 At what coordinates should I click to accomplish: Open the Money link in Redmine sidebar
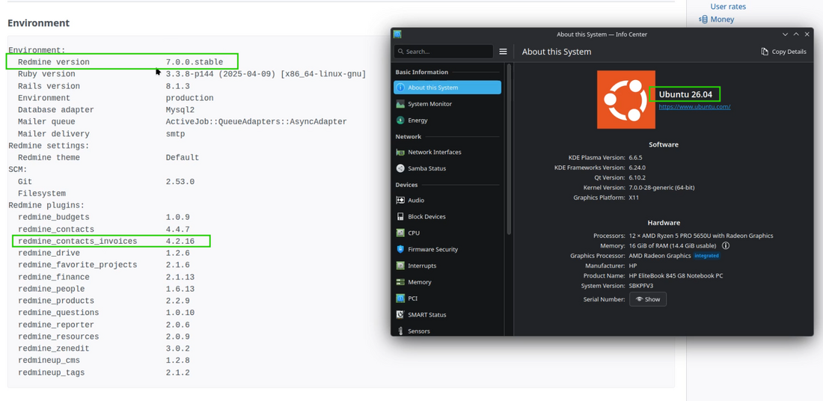722,19
